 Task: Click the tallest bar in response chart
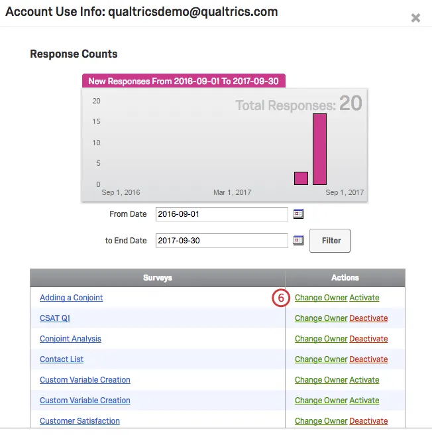tap(320, 149)
